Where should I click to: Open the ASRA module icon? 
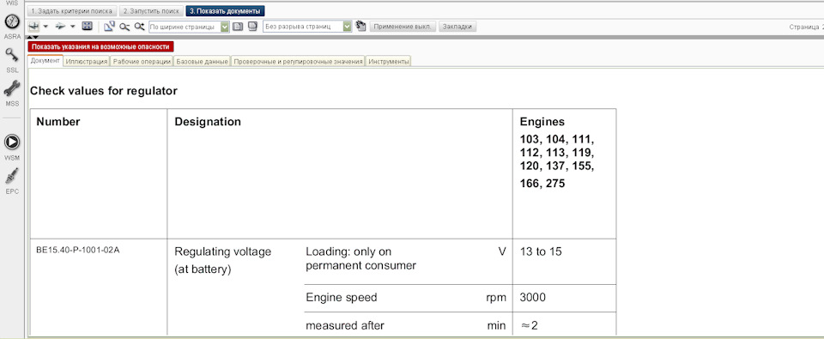12,21
